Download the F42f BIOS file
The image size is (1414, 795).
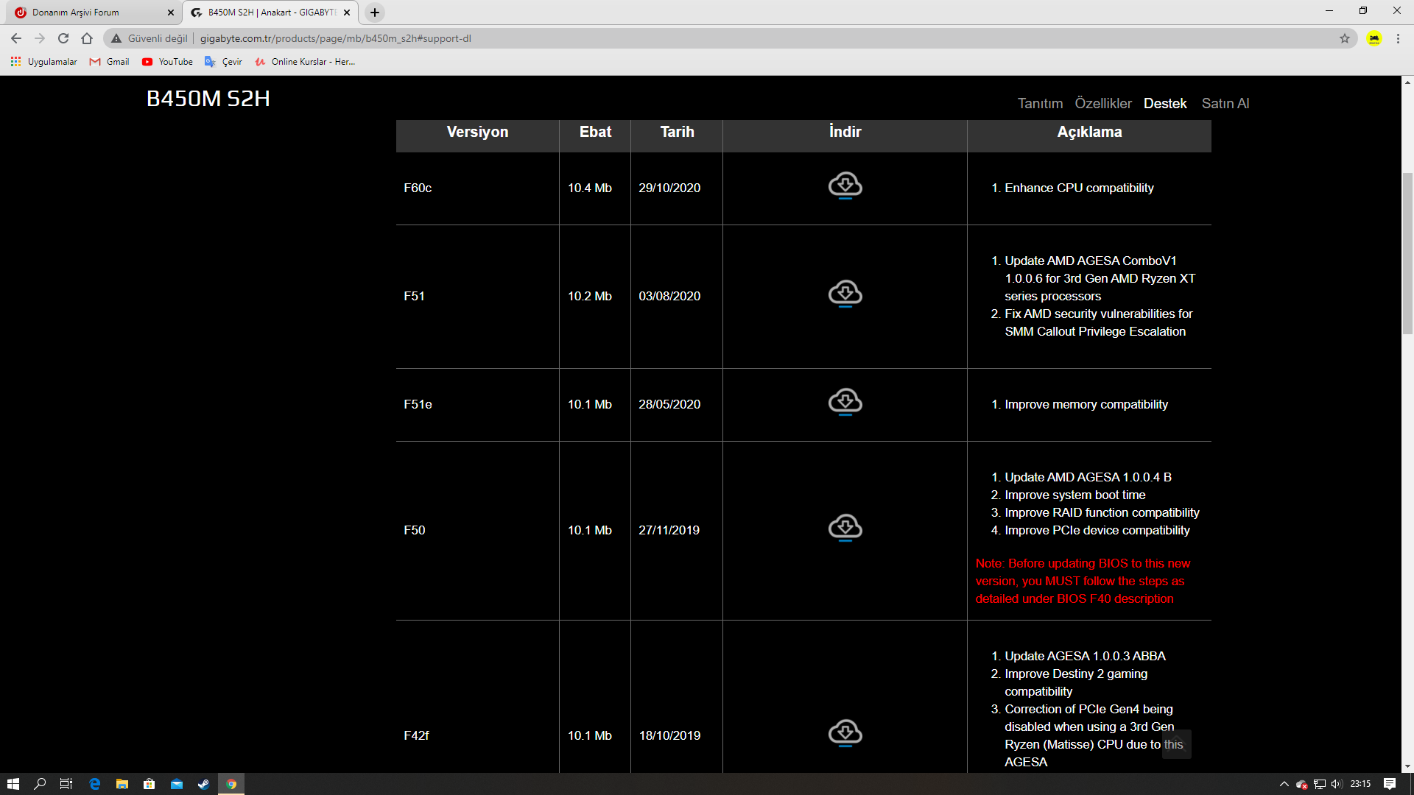[x=845, y=733]
